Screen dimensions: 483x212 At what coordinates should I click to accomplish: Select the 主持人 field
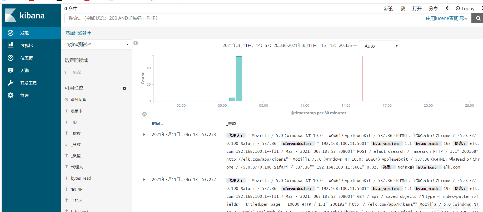coord(77,200)
